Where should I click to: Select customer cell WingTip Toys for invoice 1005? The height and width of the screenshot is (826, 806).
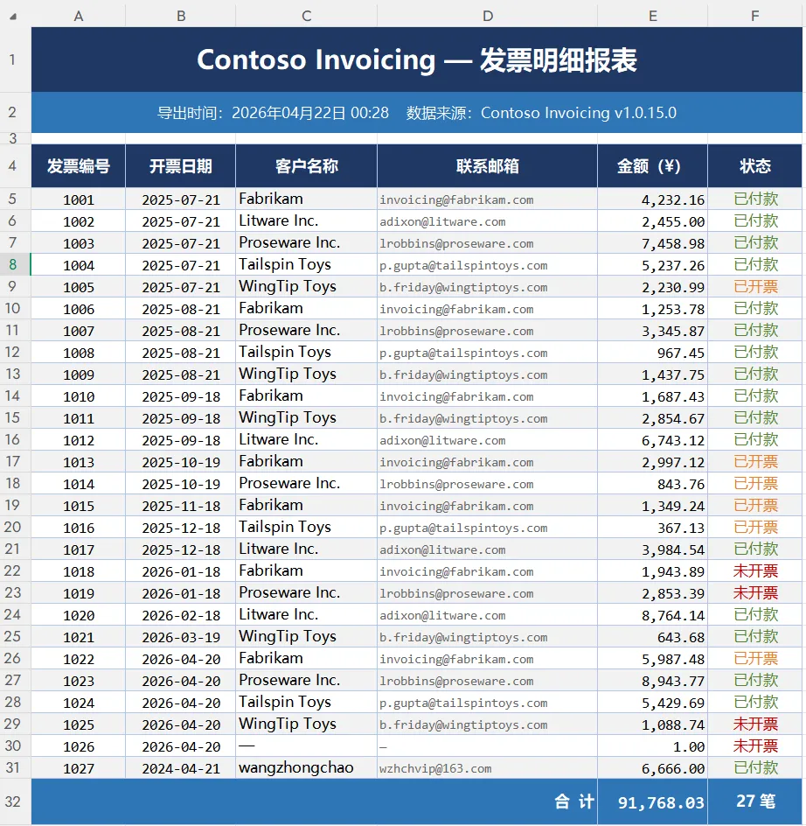[x=306, y=287]
